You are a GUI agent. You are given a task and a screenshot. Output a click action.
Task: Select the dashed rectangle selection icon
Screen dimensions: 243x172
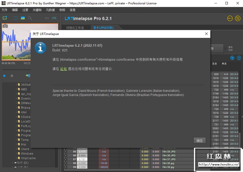point(16,18)
